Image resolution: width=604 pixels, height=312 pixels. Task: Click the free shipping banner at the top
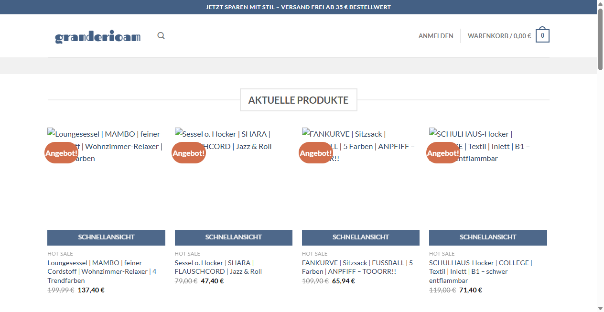(298, 7)
